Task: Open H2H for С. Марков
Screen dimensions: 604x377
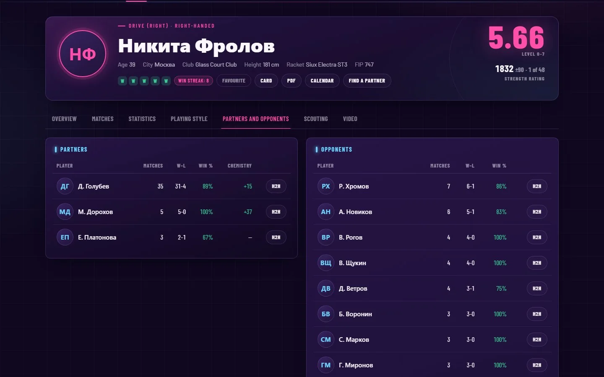Action: (x=537, y=340)
